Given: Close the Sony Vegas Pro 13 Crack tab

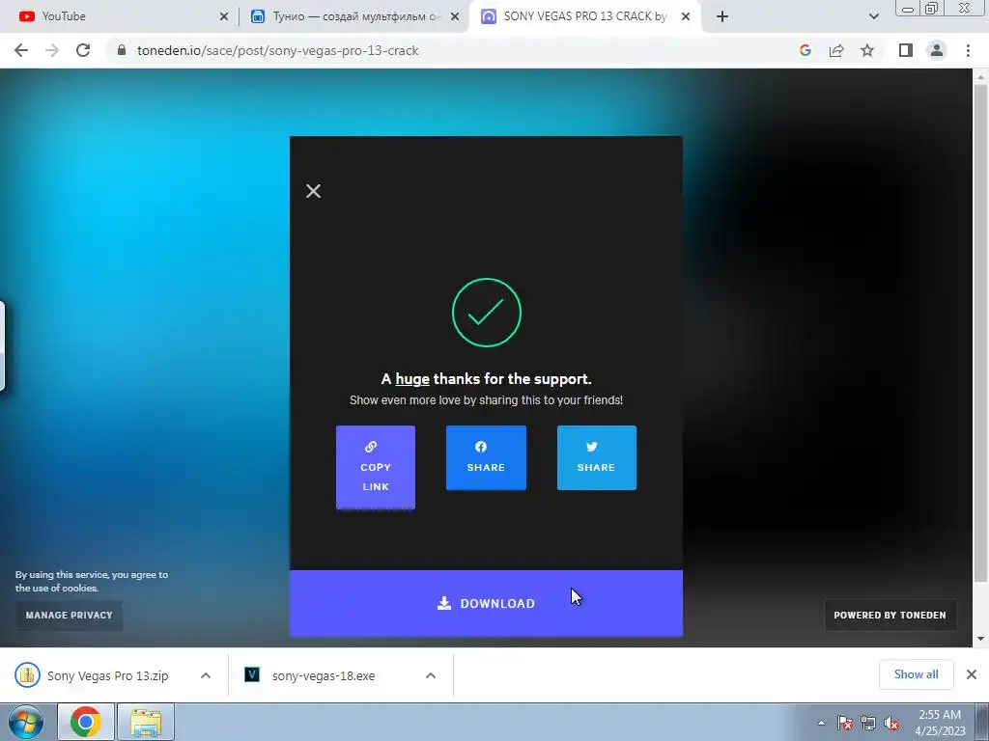Looking at the screenshot, I should (686, 17).
